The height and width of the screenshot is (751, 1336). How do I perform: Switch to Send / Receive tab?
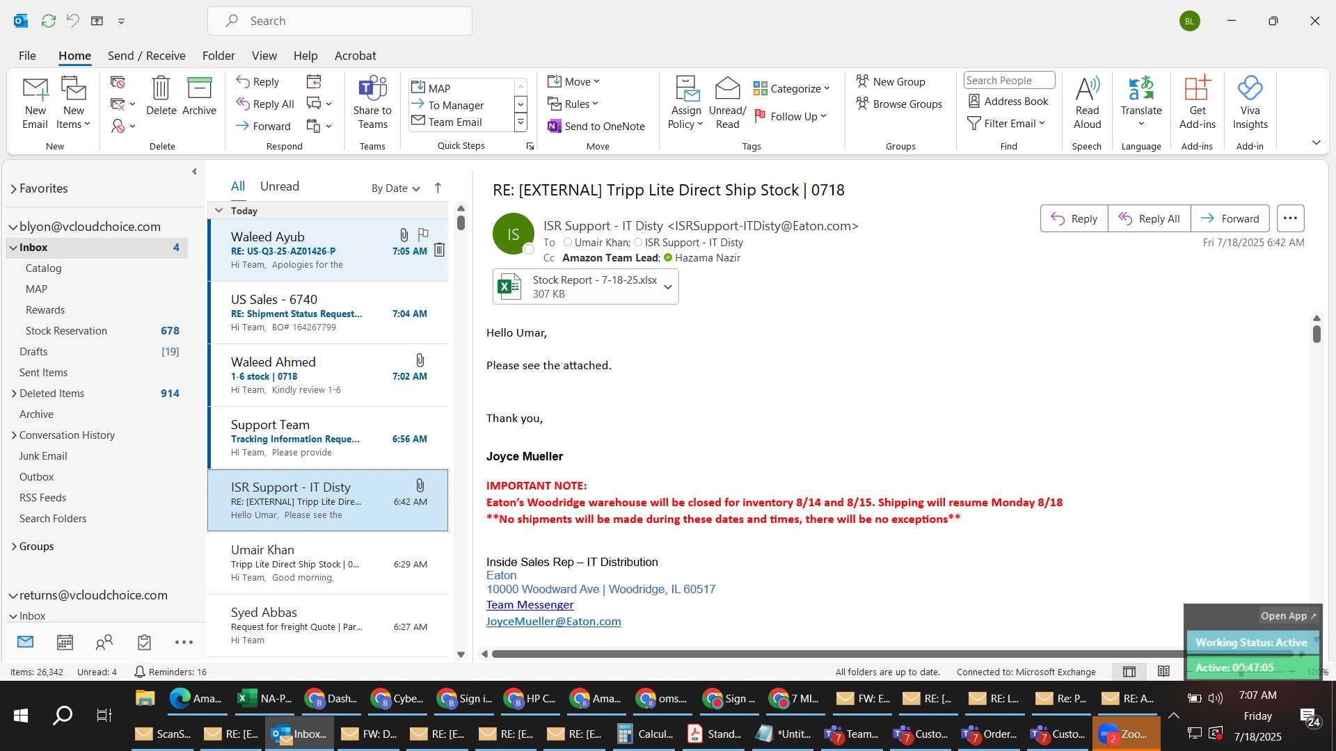click(x=146, y=56)
